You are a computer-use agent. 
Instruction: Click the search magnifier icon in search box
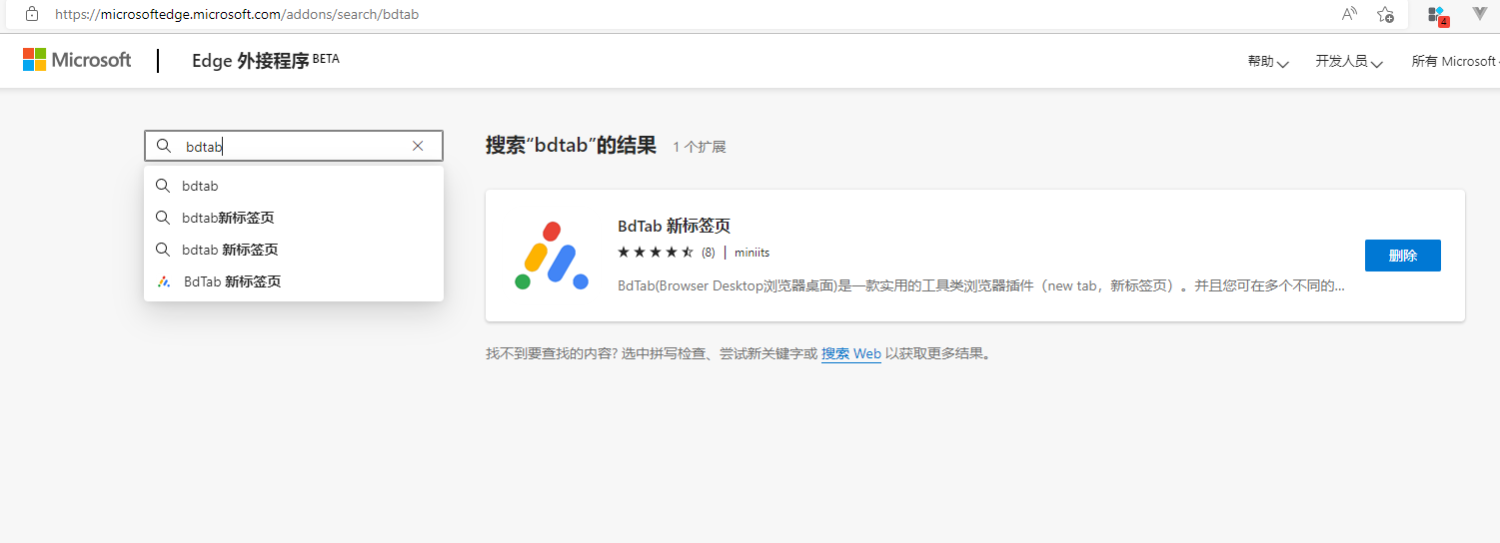point(165,147)
